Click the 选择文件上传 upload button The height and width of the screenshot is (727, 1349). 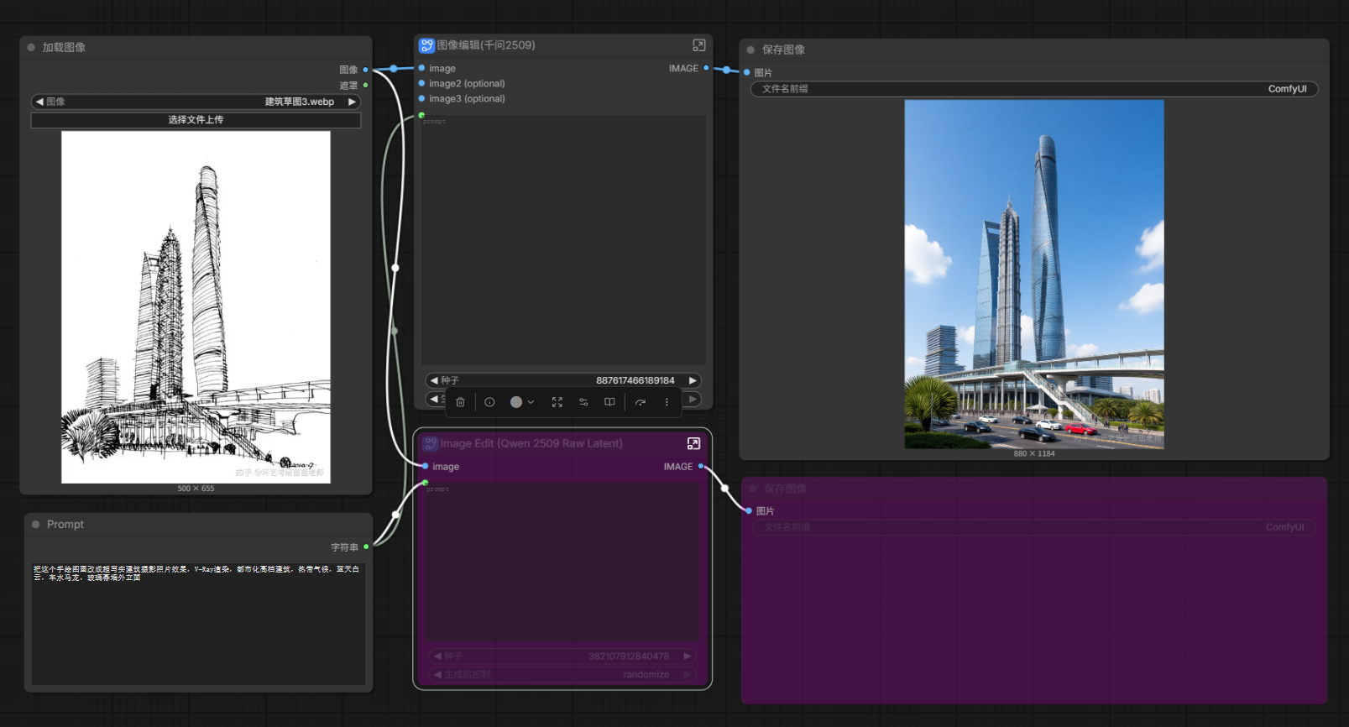196,120
